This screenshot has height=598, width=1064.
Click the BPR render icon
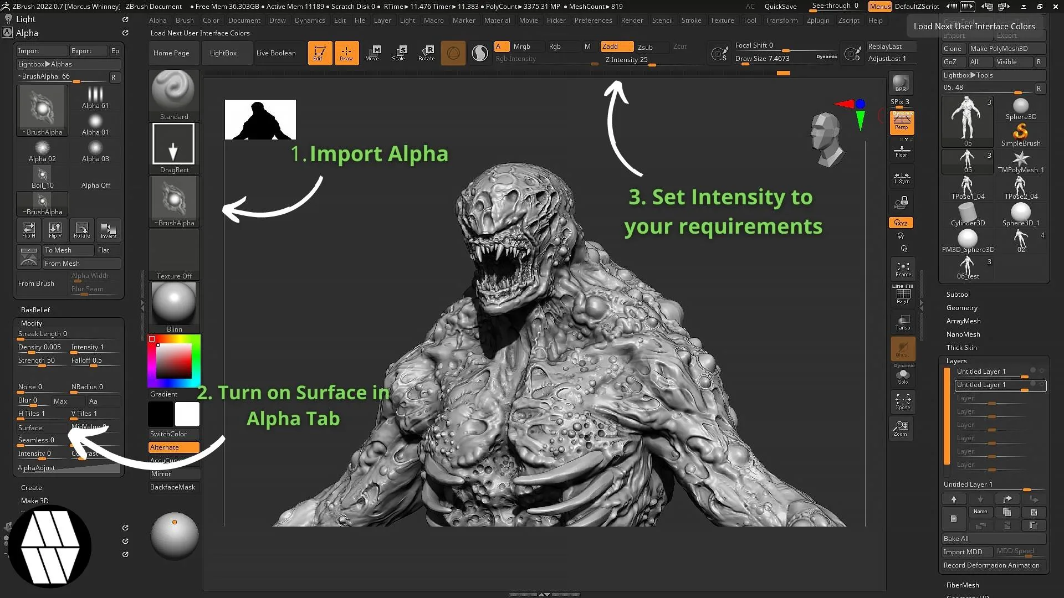[901, 84]
